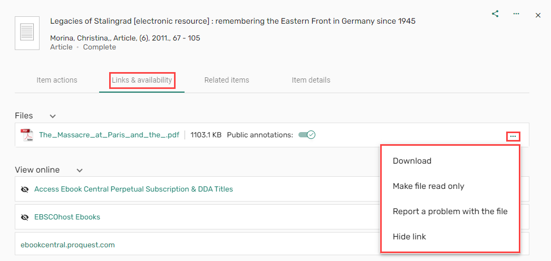Image resolution: width=551 pixels, height=261 pixels.
Task: Collapse the Files section chevron
Action: 52,116
